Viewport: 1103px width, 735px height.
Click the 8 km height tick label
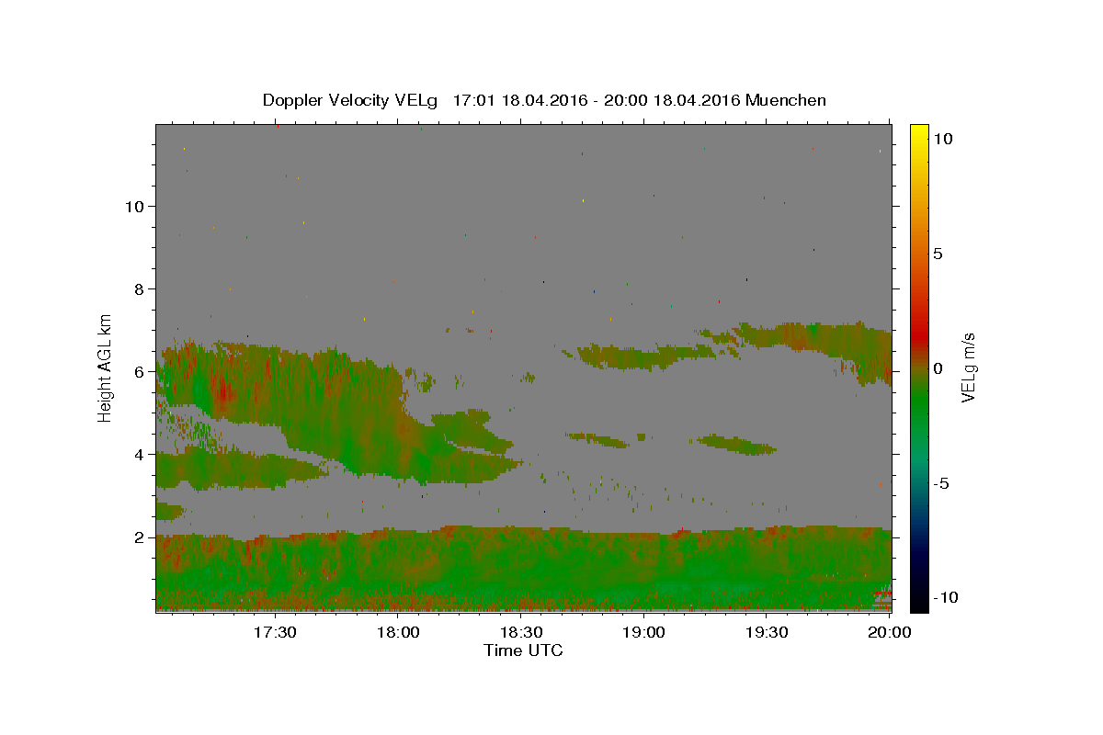139,288
